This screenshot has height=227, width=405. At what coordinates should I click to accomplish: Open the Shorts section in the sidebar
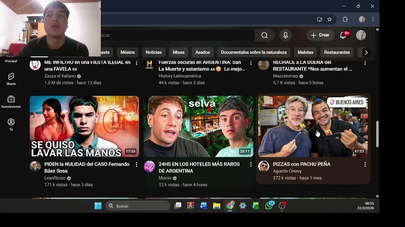[x=11, y=79]
